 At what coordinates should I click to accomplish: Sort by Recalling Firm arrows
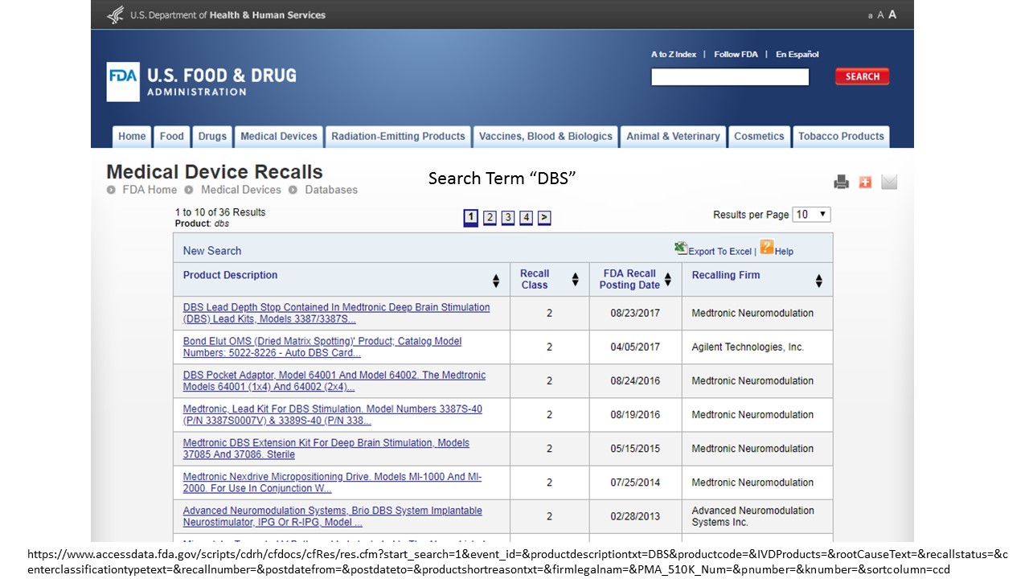[818, 281]
